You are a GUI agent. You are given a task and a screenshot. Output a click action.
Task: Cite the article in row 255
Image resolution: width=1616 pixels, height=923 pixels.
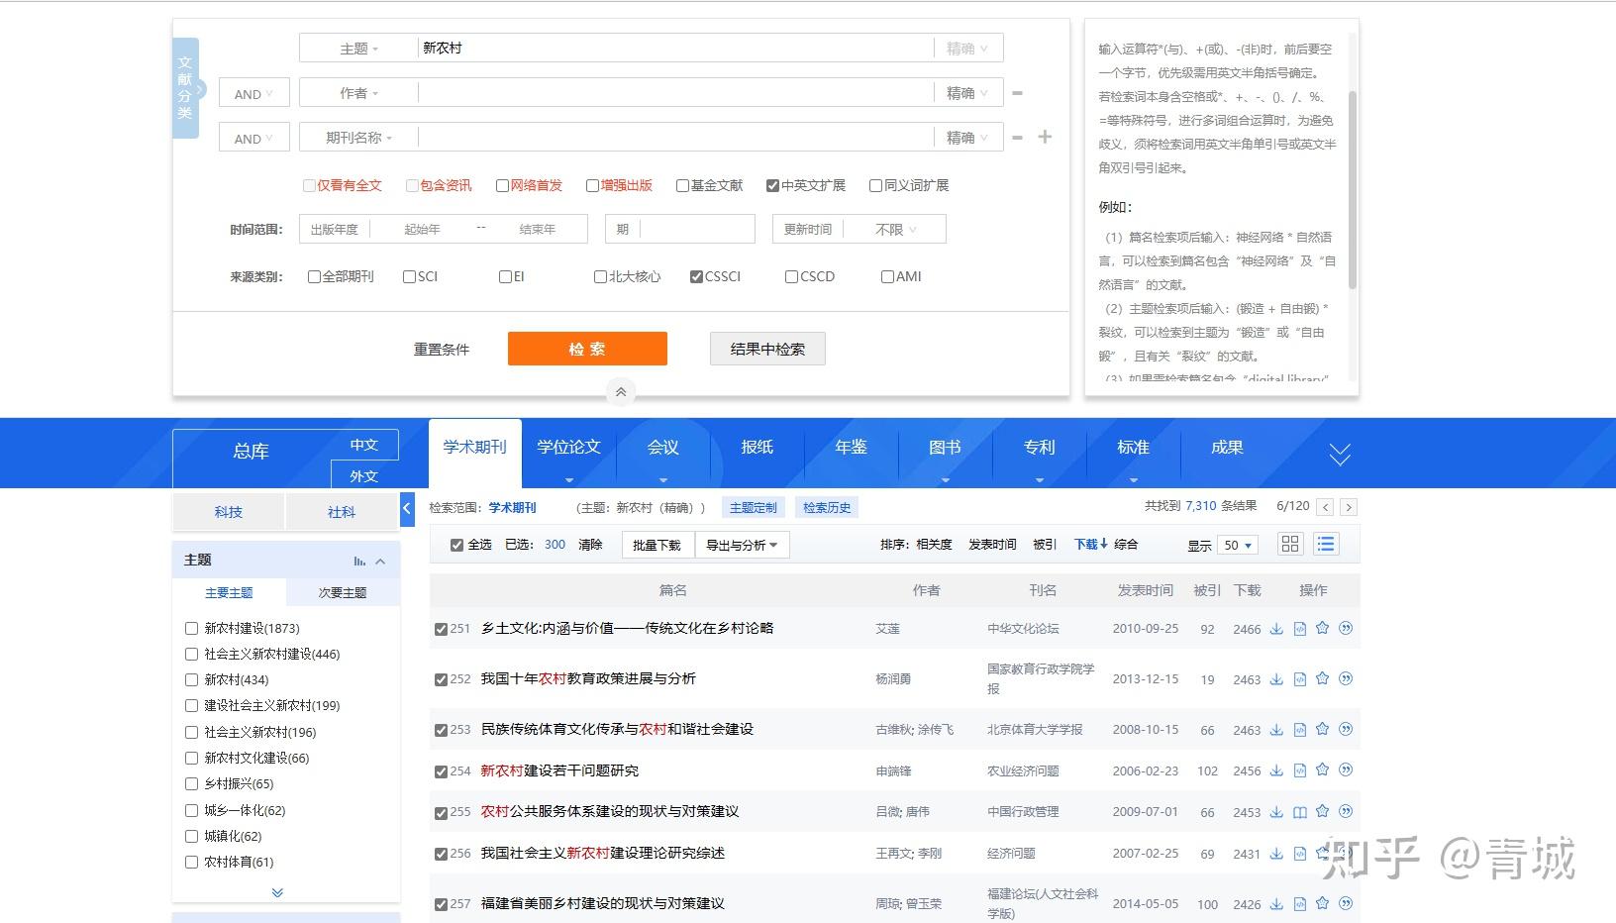coord(1346,811)
